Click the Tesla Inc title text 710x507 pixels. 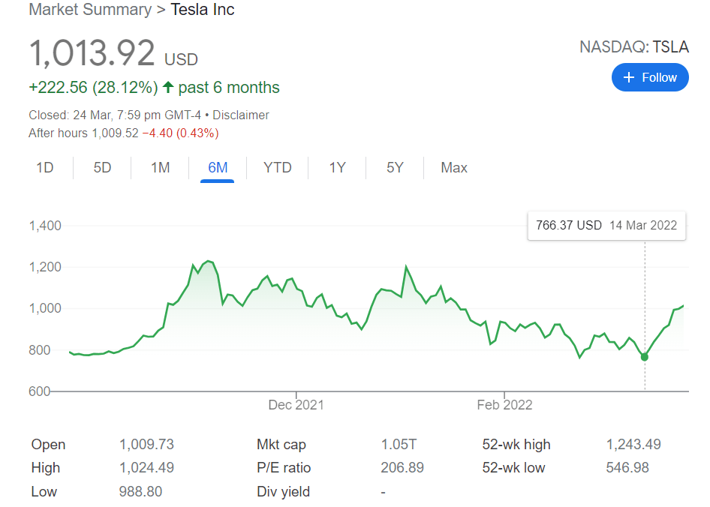coord(203,10)
